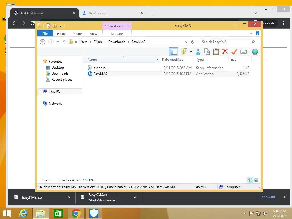This screenshot has width=292, height=219.
Task: Expand breadcrumb arrow after Downloads
Action: 129,42
